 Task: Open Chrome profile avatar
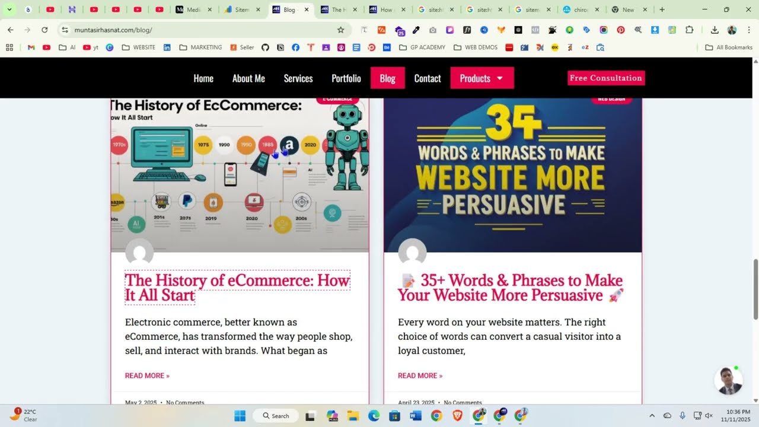732,30
